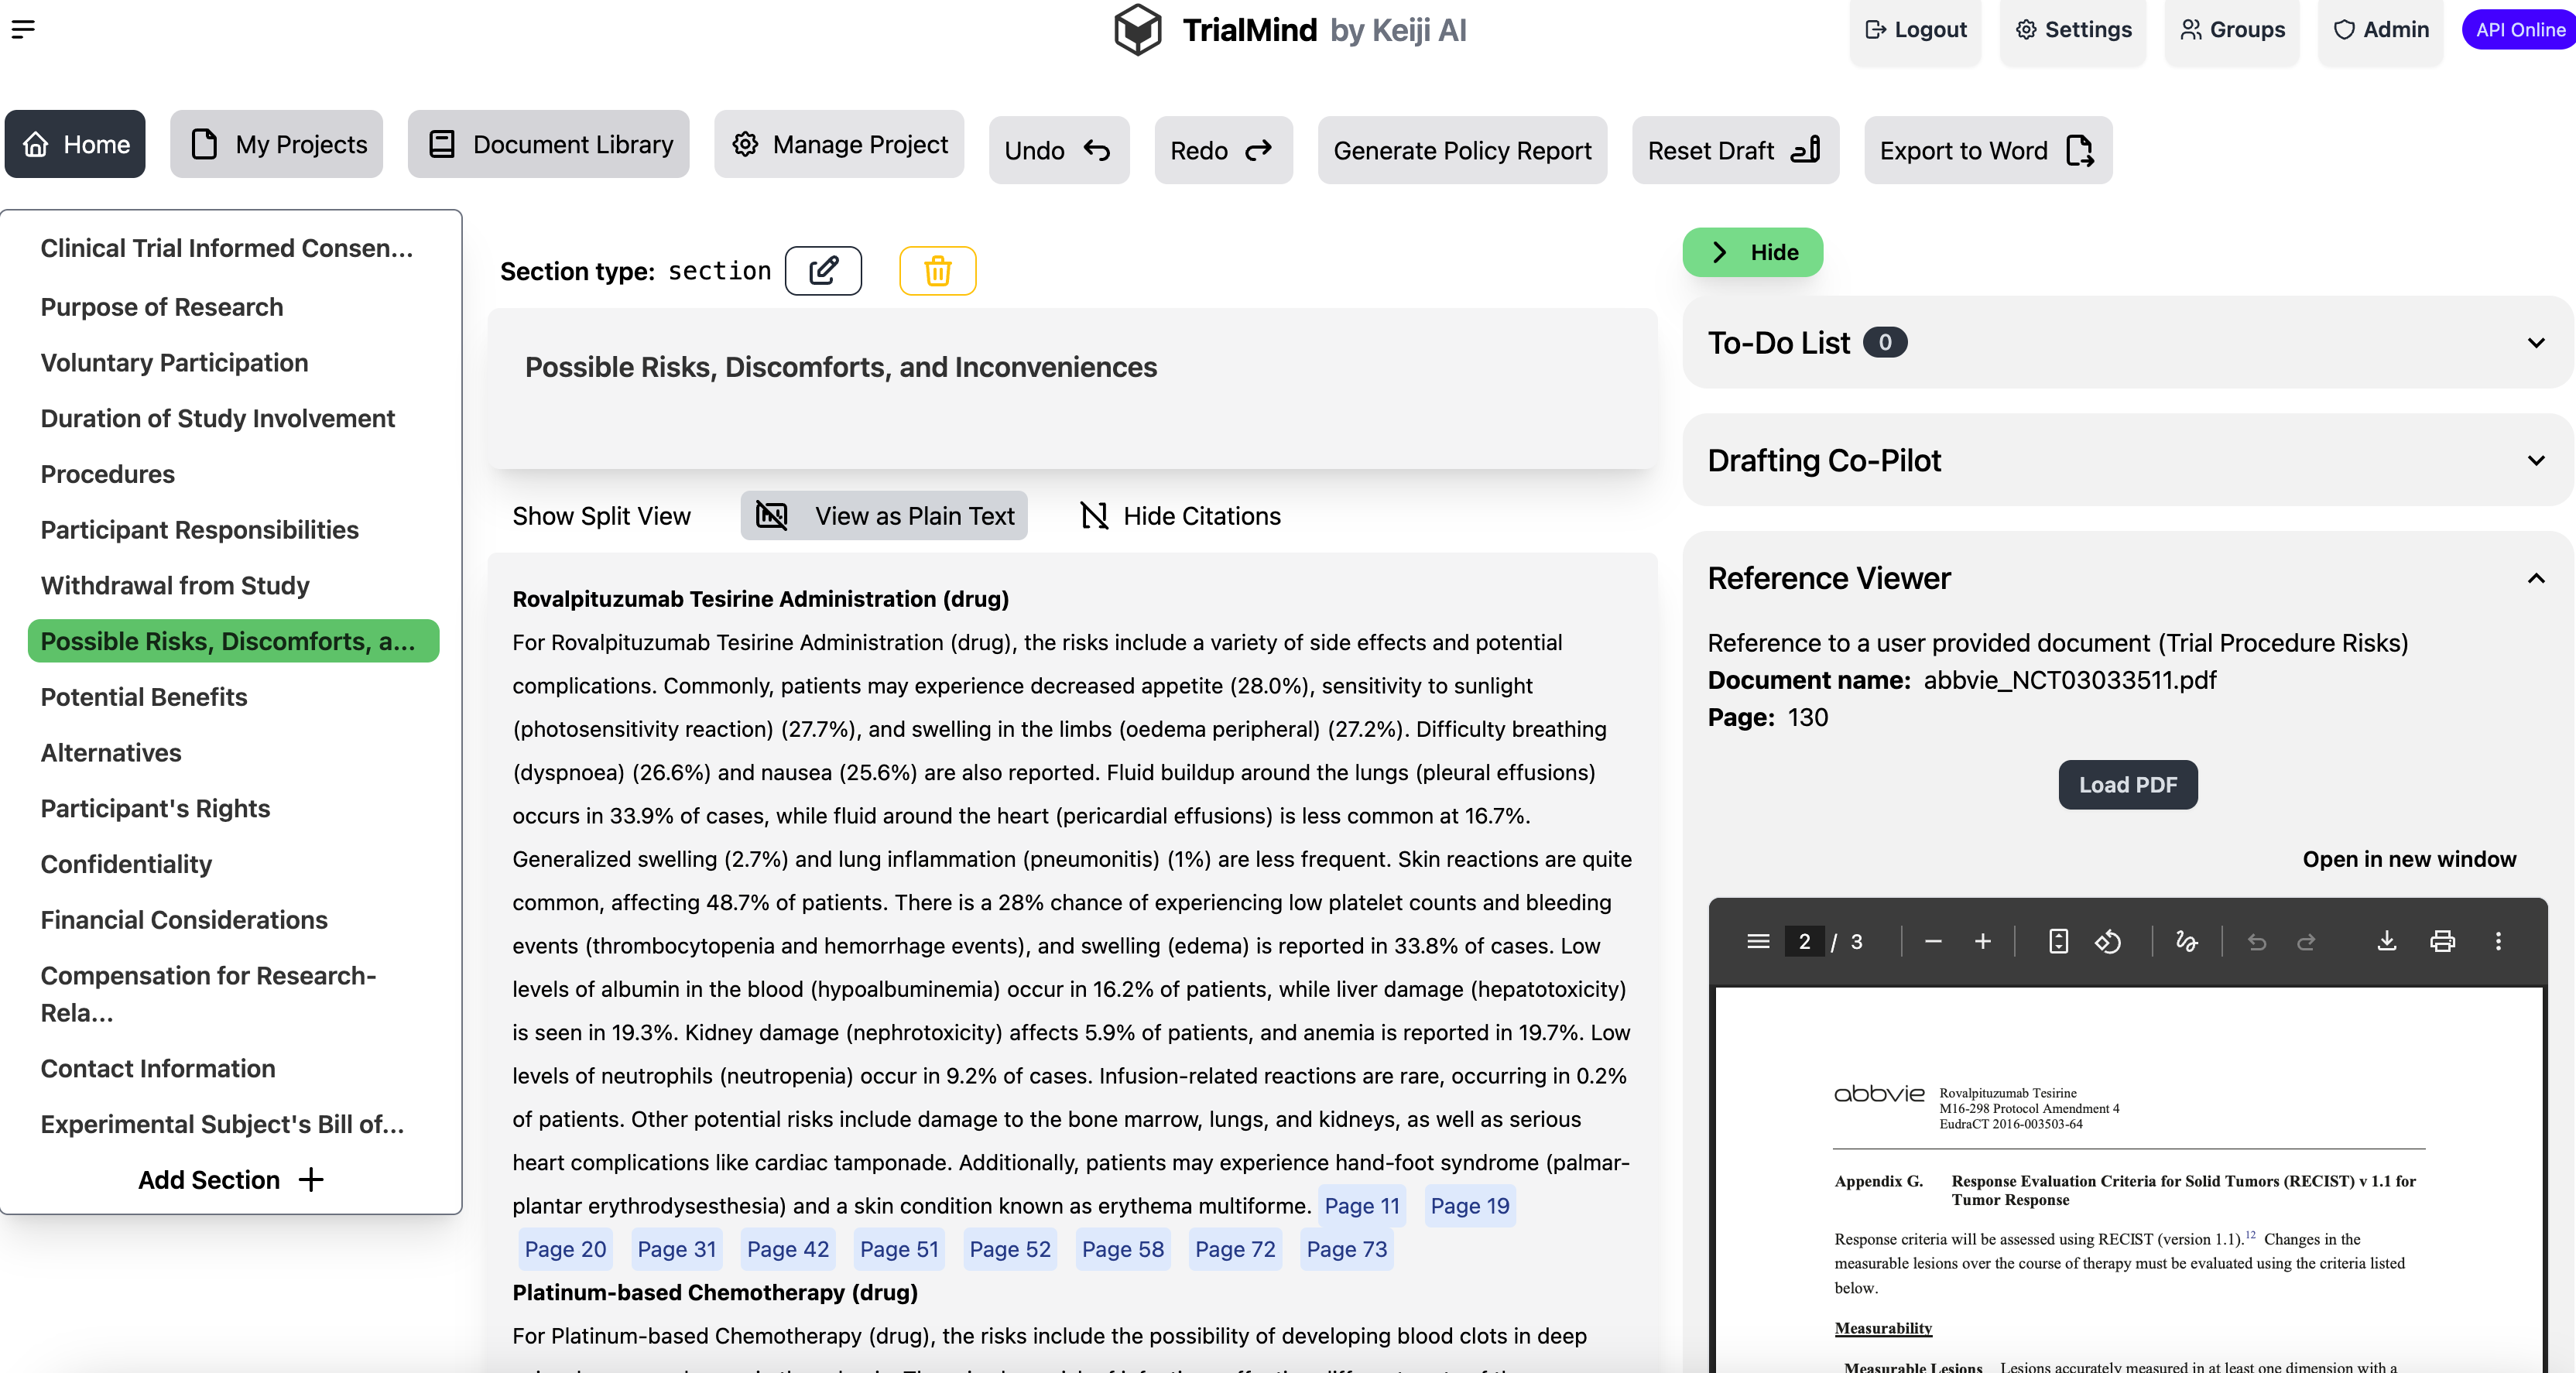
Task: Click the Load PDF button
Action: [x=2127, y=785]
